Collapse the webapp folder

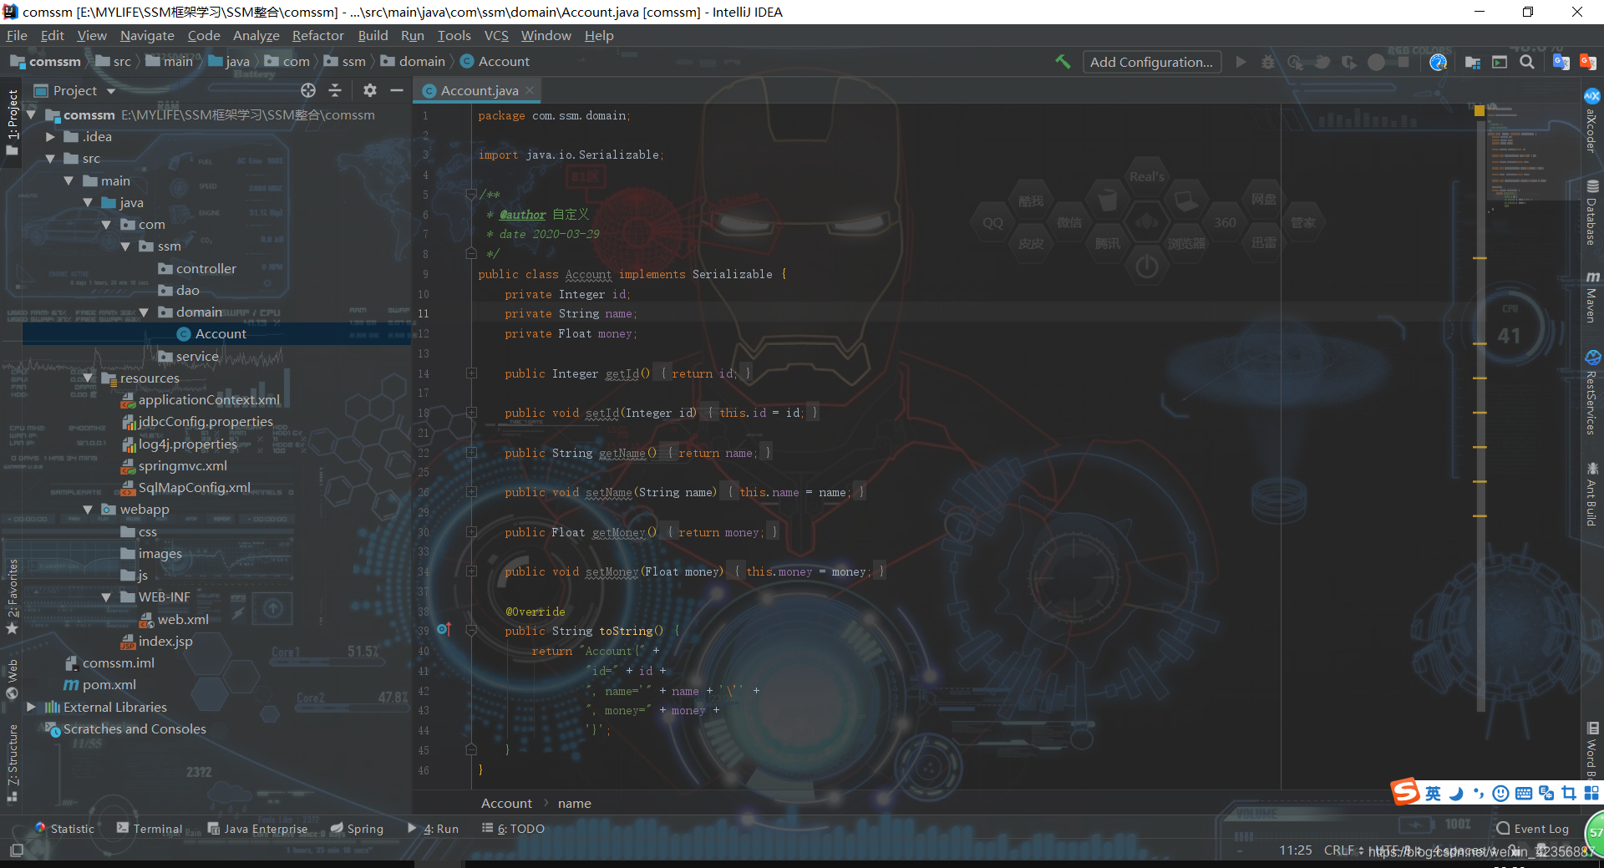tap(88, 509)
